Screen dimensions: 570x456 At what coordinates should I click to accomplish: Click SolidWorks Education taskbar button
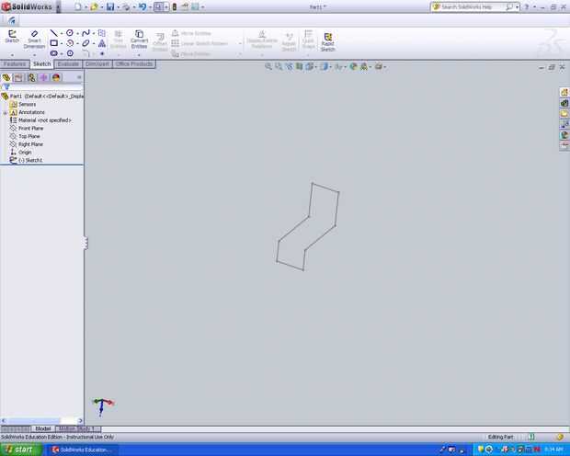[x=83, y=450]
